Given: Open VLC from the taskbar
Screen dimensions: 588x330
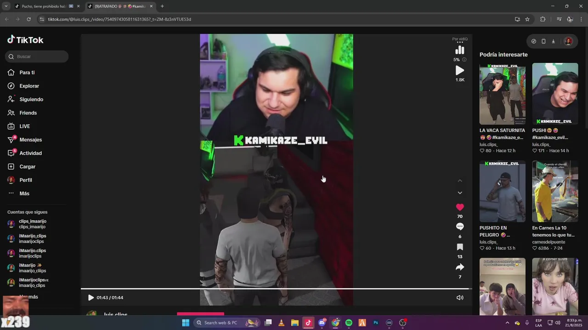Looking at the screenshot, I should click(x=282, y=323).
